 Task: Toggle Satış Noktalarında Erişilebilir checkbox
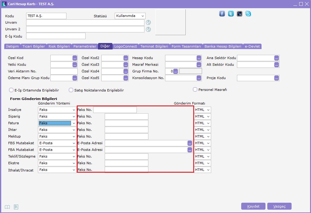[x=71, y=90]
